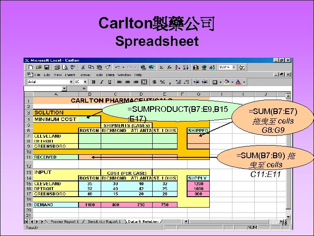314x236 pixels.
Task: Open the zoom percentage dropdown
Action: point(234,67)
